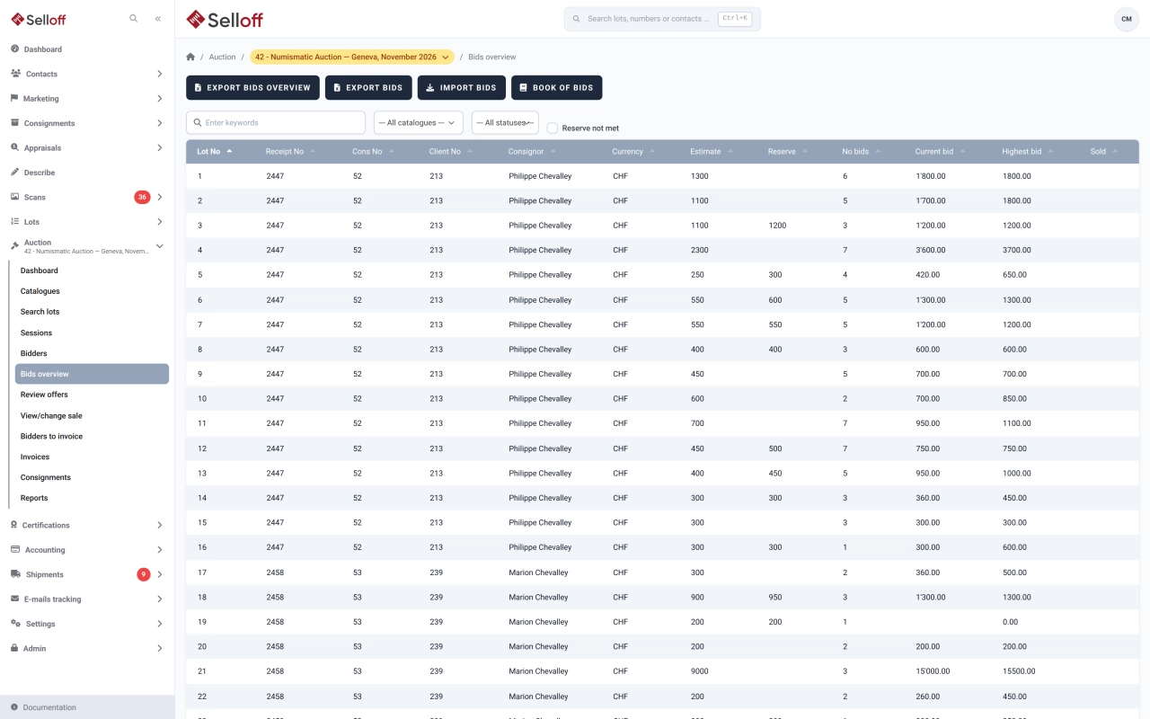This screenshot has width=1150, height=719.
Task: Click the sidebar search magnifier icon
Action: [133, 18]
